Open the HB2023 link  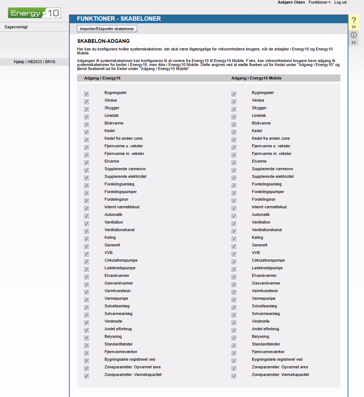(35, 62)
